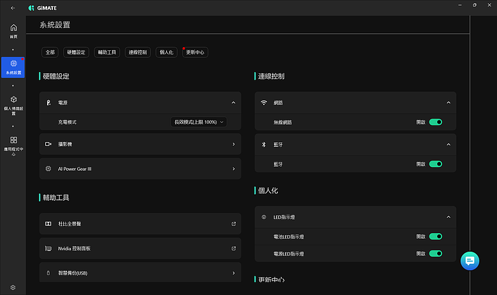Select the 更新中心 filter tab
The height and width of the screenshot is (295, 497).
[195, 52]
